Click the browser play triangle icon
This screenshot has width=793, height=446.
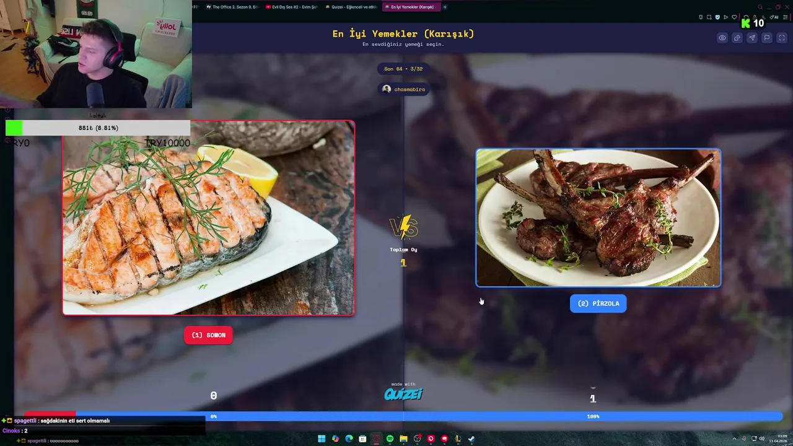pos(725,17)
